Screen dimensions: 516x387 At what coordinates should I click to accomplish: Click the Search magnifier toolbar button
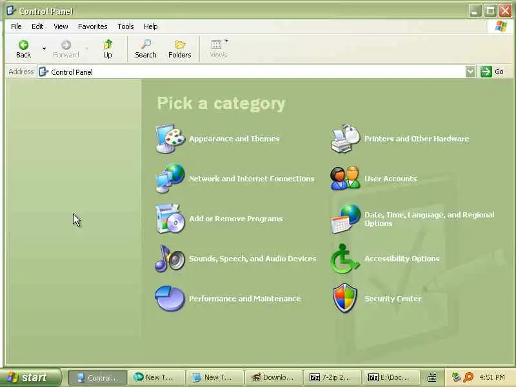pyautogui.click(x=146, y=49)
